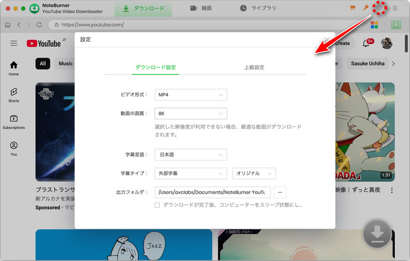The image size is (410, 261).
Task: Select the All filter chip
Action: point(43,63)
